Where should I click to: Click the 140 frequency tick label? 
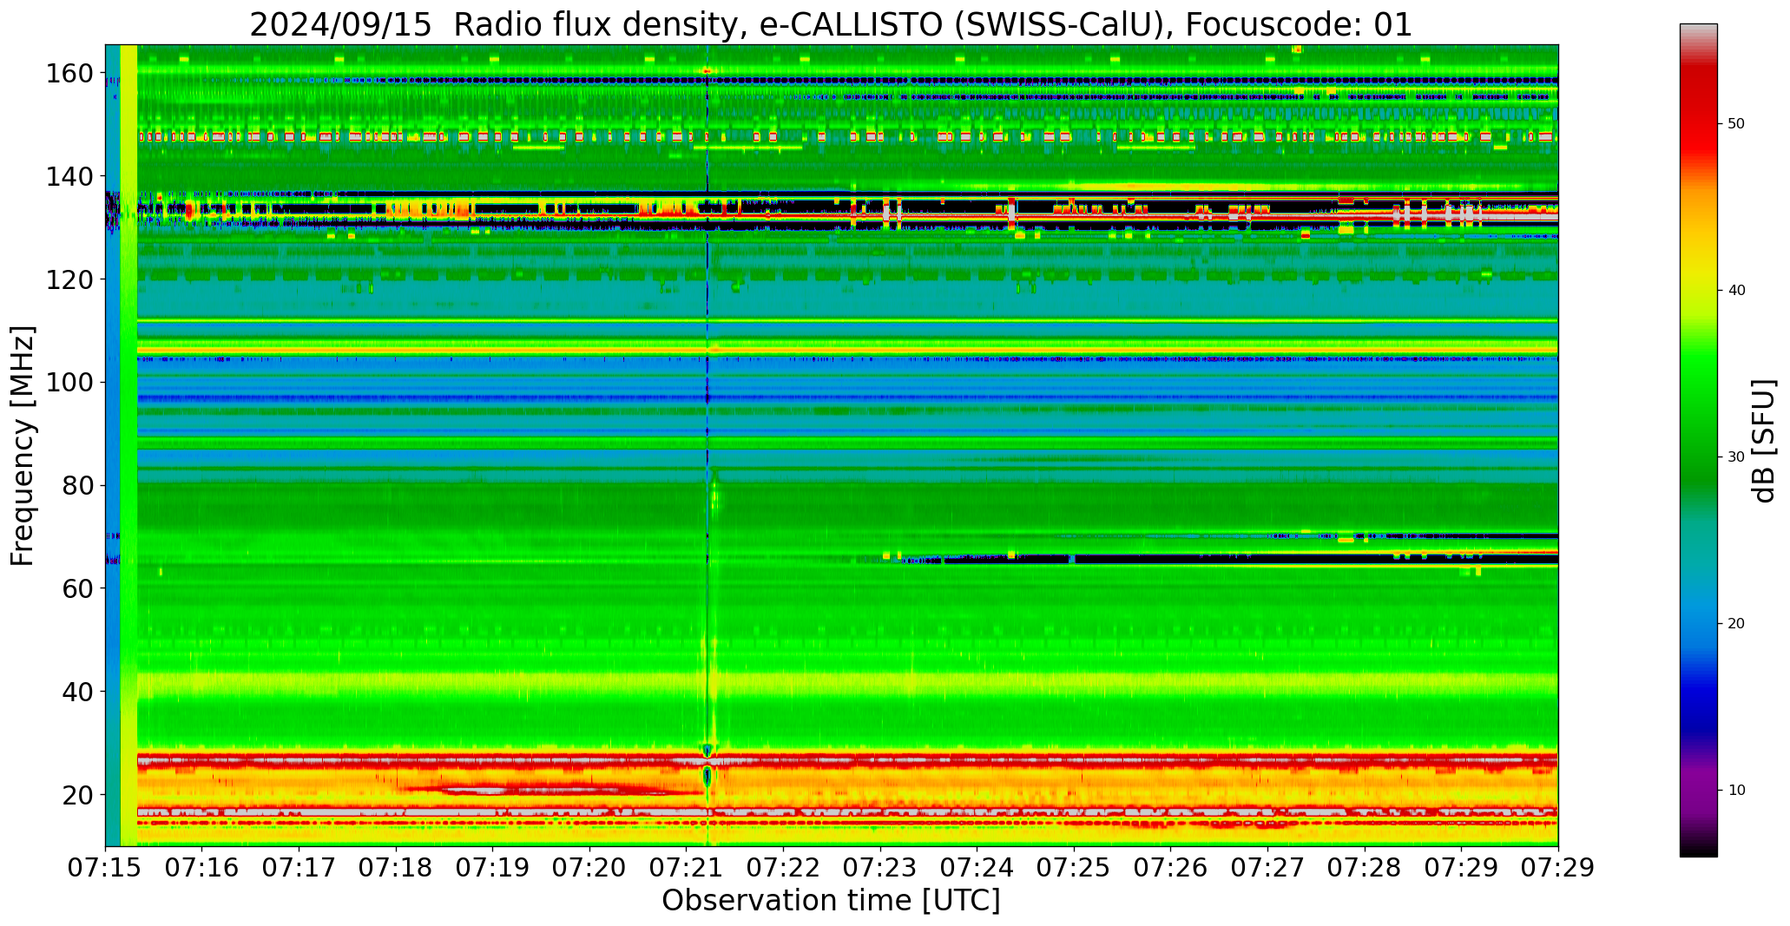(x=69, y=177)
